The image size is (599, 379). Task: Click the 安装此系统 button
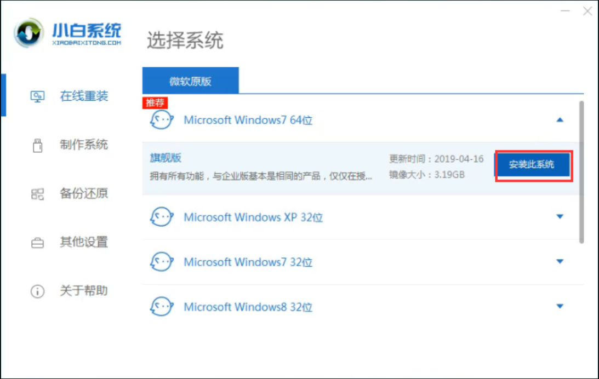click(533, 164)
